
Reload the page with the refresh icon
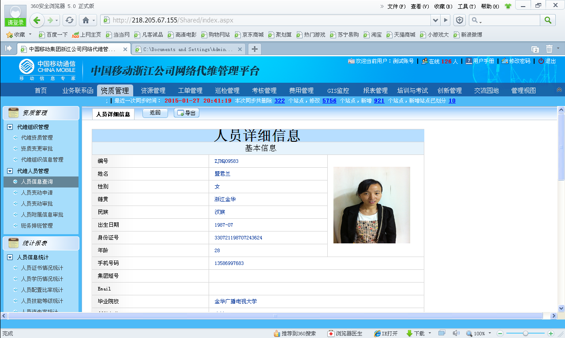pos(69,20)
